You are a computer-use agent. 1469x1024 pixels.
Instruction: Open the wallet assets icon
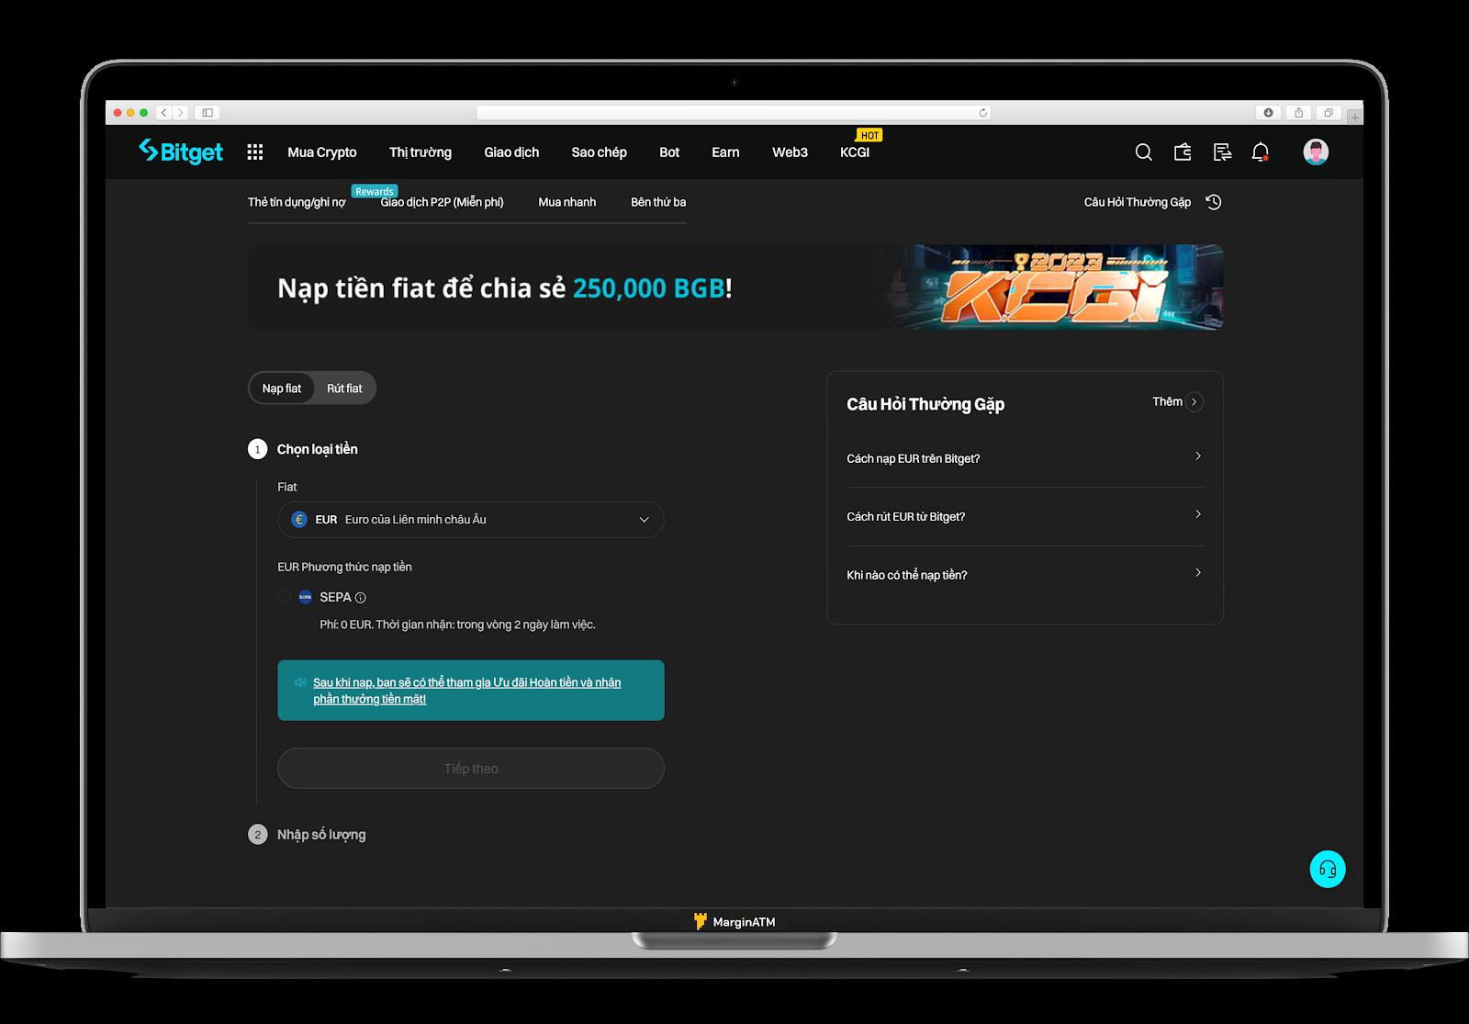tap(1183, 152)
